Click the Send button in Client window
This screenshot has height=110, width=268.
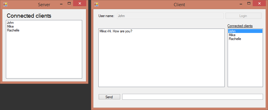[109, 97]
